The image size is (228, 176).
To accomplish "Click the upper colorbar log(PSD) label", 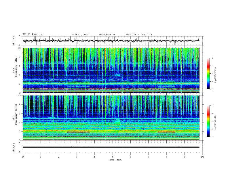I will tap(216, 75).
